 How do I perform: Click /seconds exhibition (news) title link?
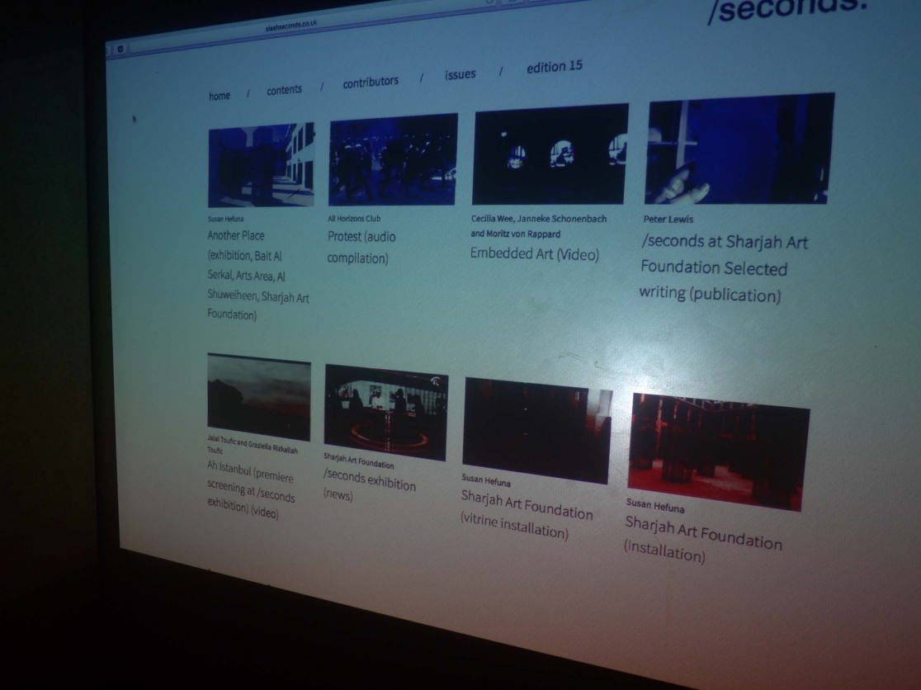tap(369, 484)
